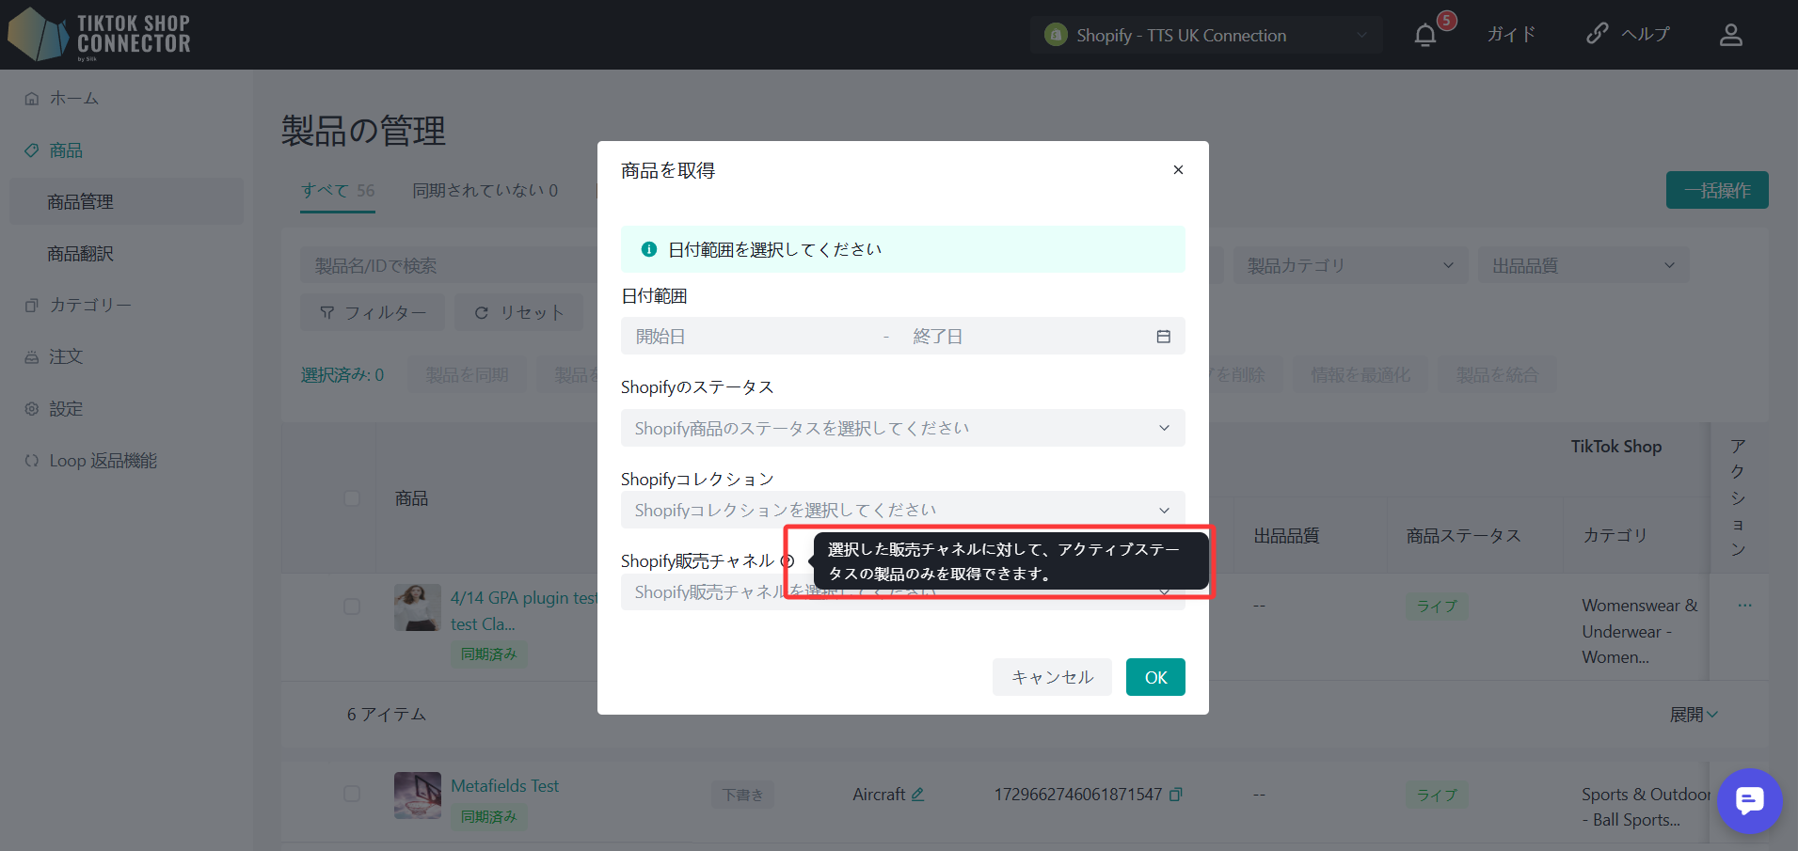This screenshot has width=1798, height=851.
Task: Check the 4/14 GPA plugin test product checkbox
Action: coord(352,607)
